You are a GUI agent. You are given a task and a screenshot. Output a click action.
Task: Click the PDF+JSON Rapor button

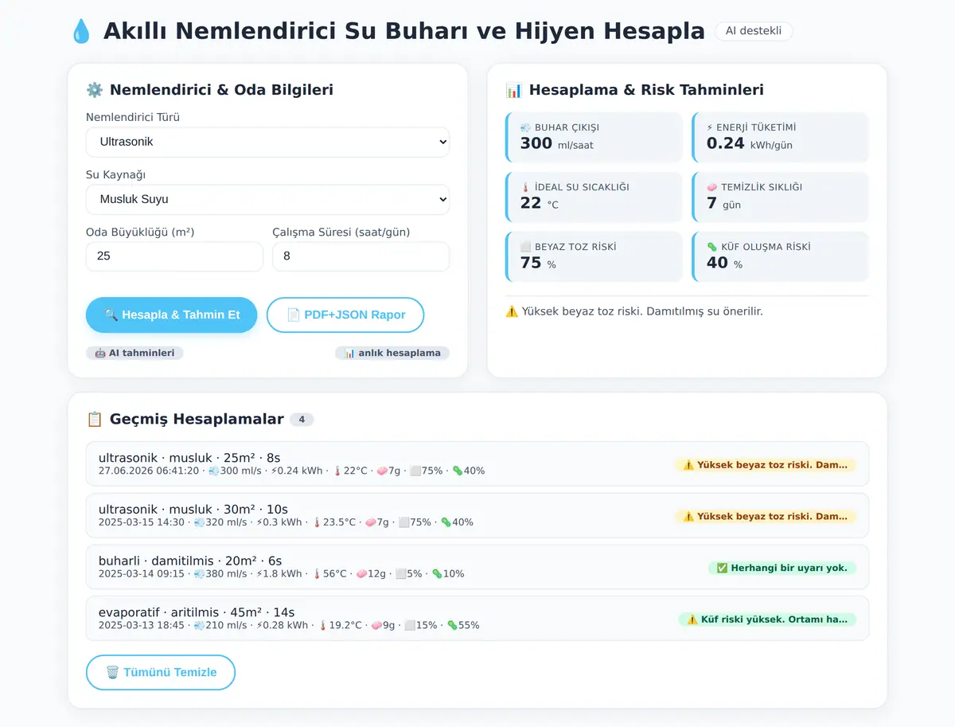(x=345, y=315)
